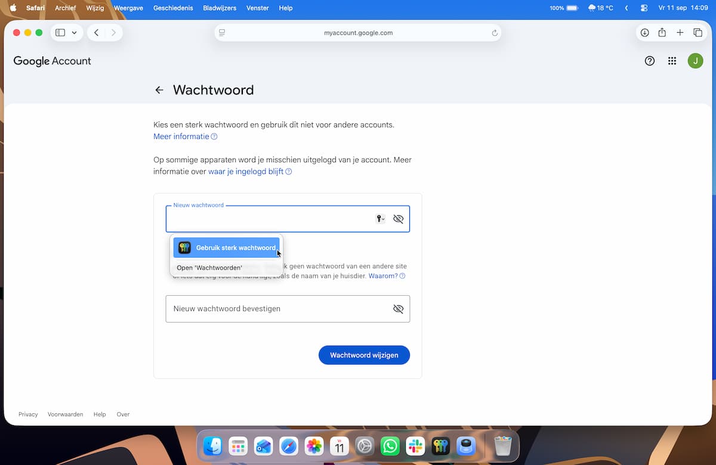The image size is (716, 465).
Task: Expand hidden menu bar items chevron
Action: (626, 8)
